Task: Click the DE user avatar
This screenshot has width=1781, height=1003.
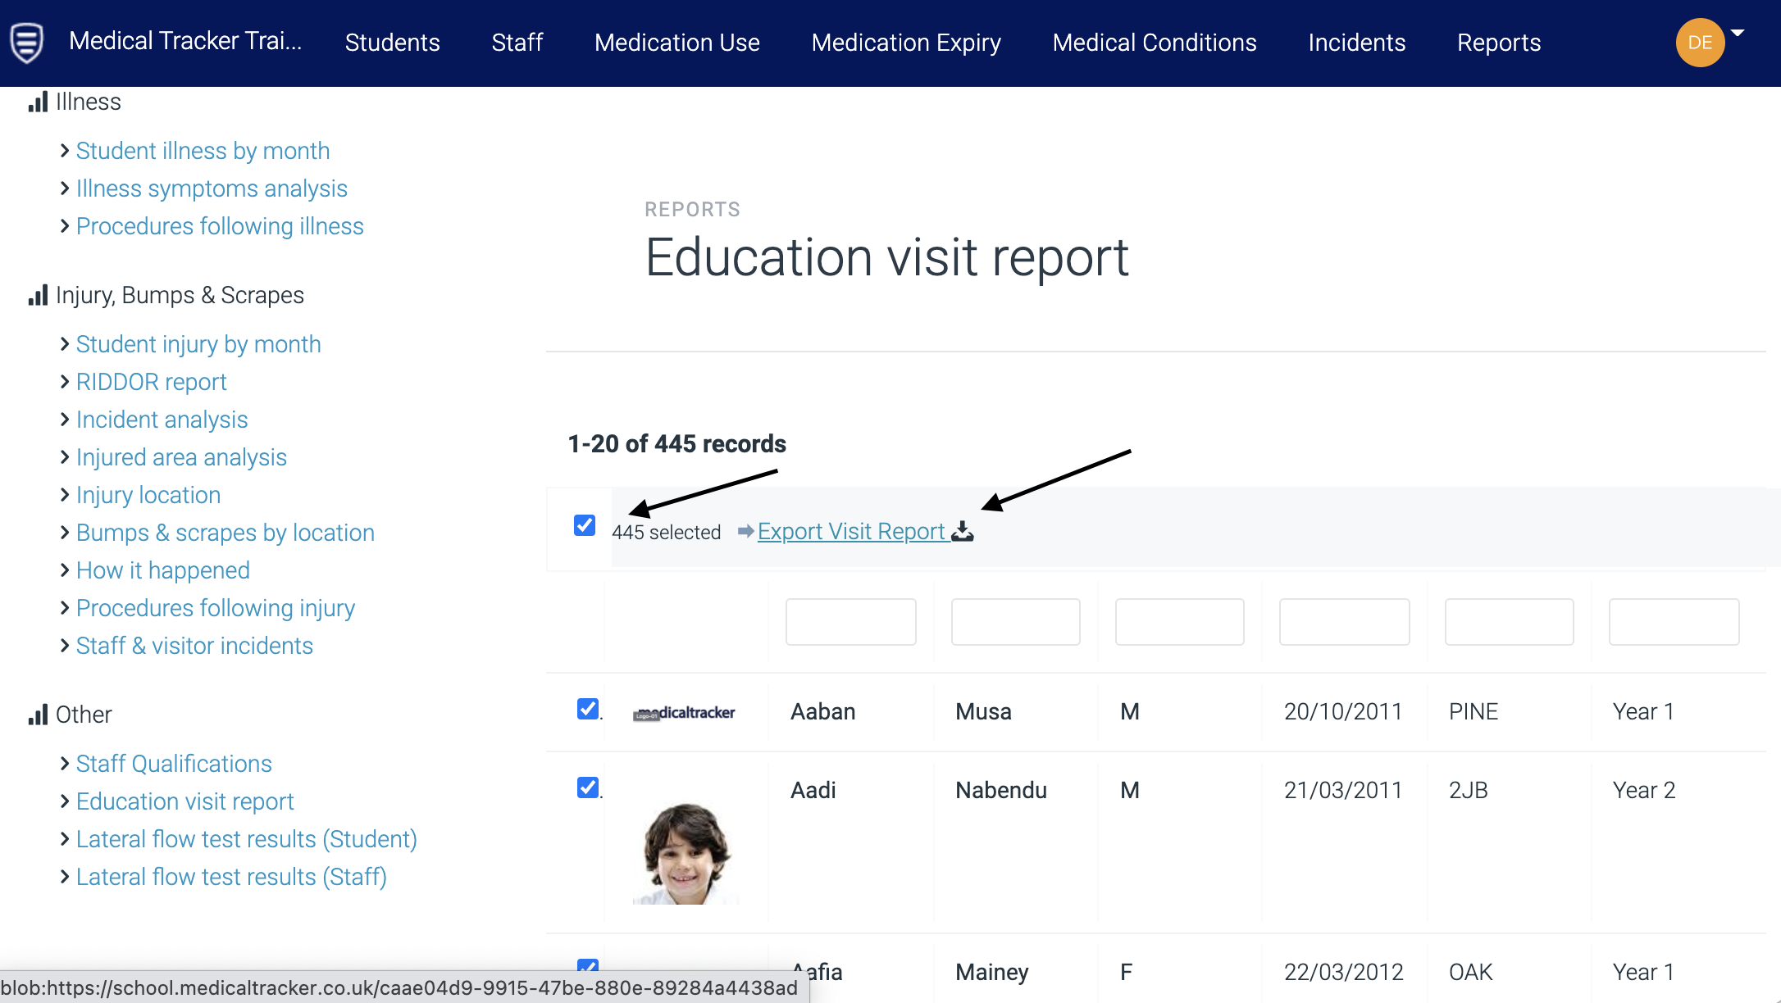Action: point(1700,43)
